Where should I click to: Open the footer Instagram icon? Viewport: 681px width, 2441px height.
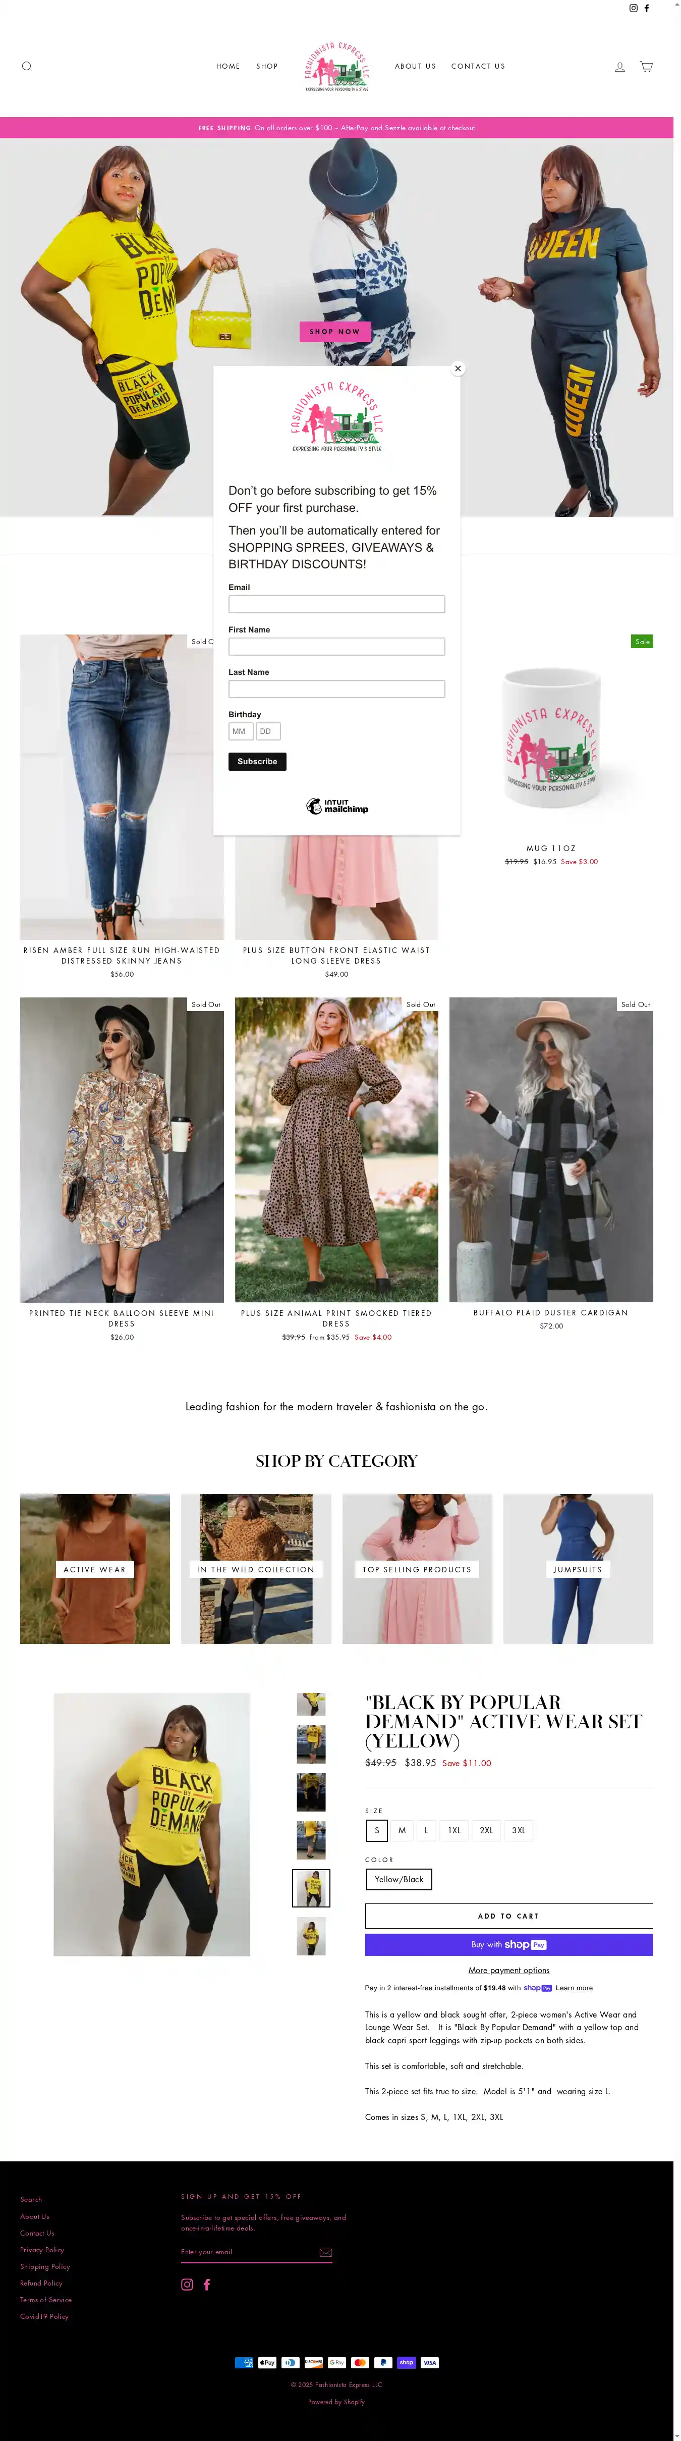click(x=187, y=2284)
